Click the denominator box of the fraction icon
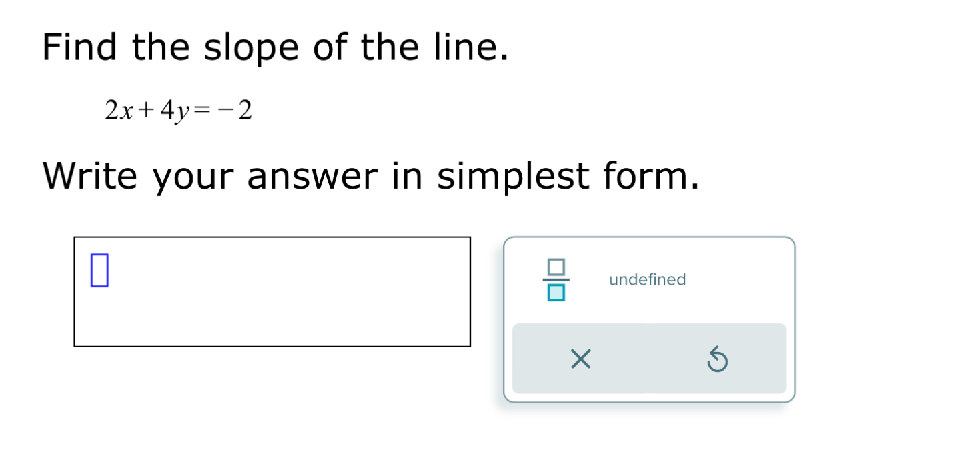This screenshot has width=976, height=458. (555, 291)
